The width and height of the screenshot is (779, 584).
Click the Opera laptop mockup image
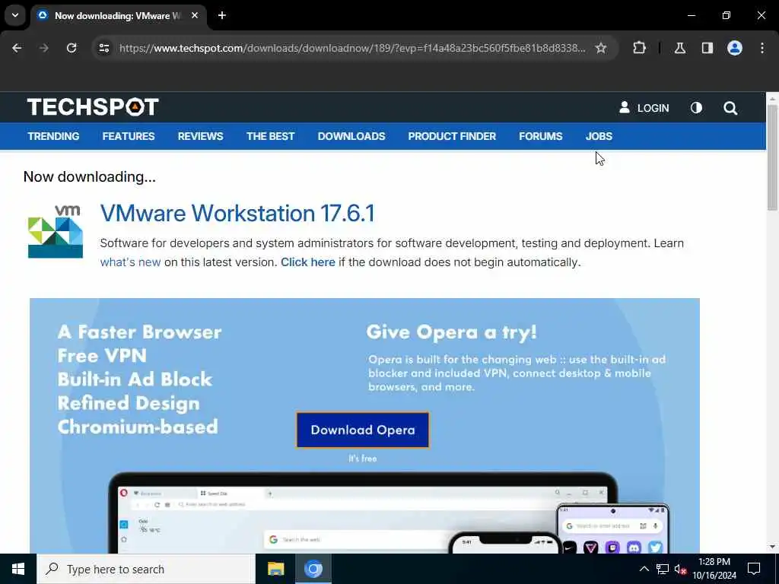[x=363, y=514]
